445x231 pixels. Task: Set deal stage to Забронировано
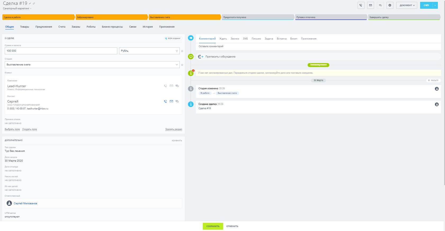(111, 17)
